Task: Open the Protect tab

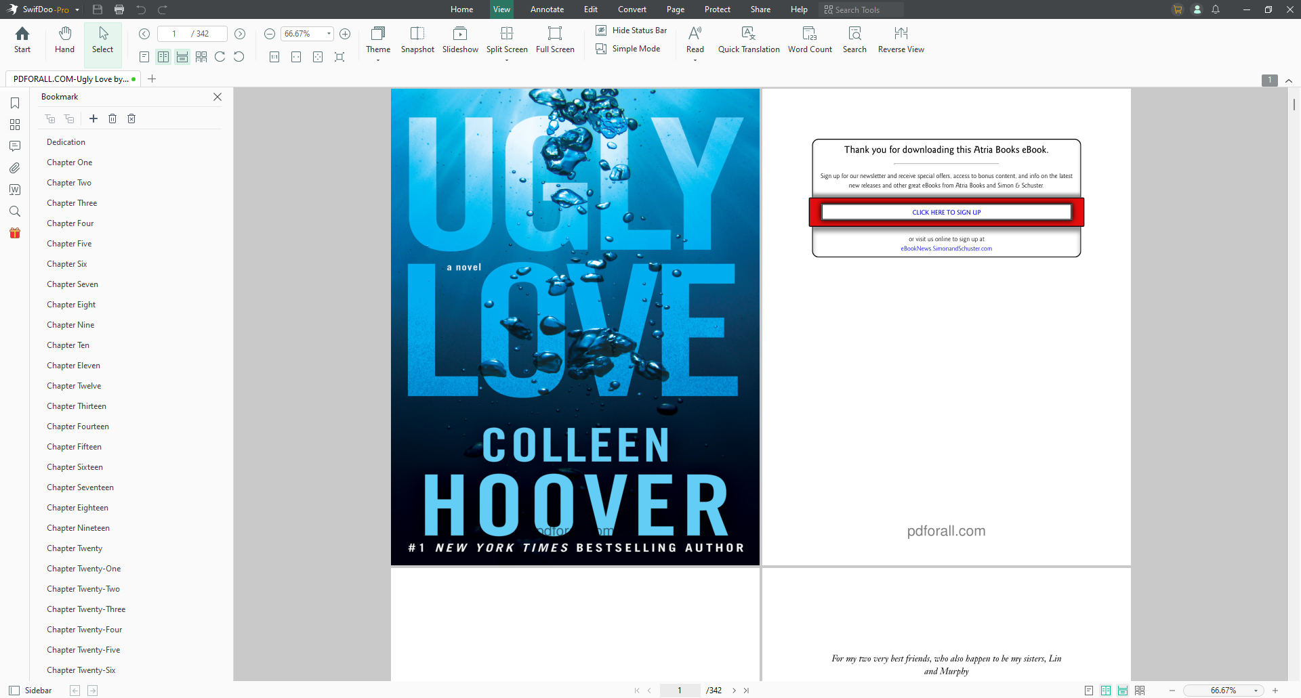Action: point(718,9)
